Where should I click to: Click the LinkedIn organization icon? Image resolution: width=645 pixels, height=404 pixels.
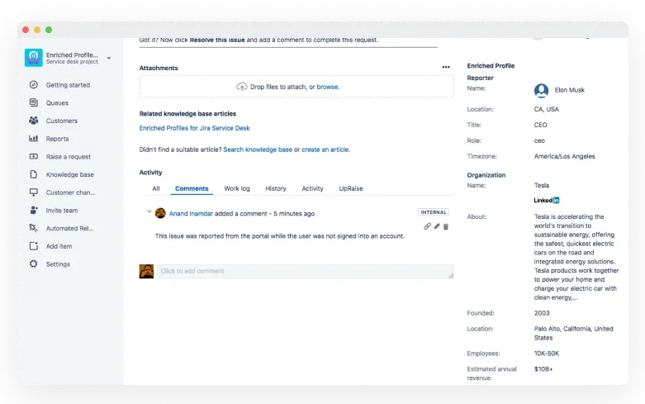(x=547, y=200)
